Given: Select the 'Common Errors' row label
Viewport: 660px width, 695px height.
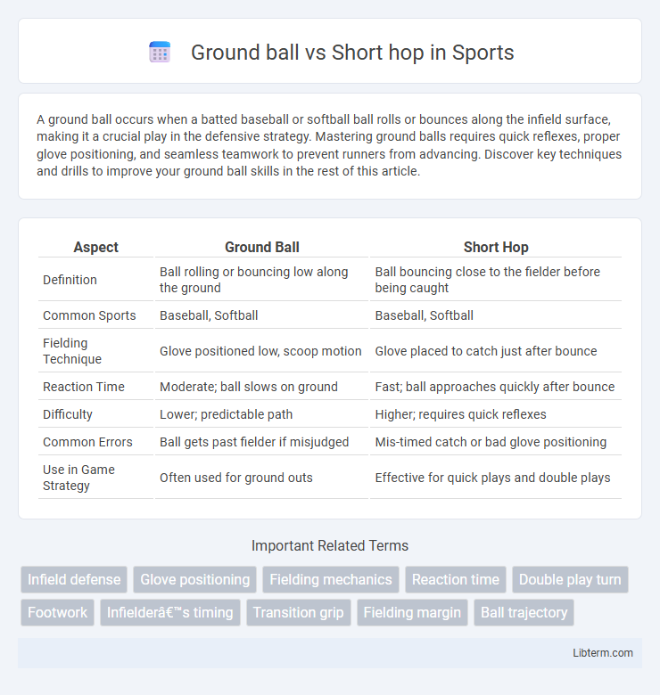Looking at the screenshot, I should click(x=87, y=442).
